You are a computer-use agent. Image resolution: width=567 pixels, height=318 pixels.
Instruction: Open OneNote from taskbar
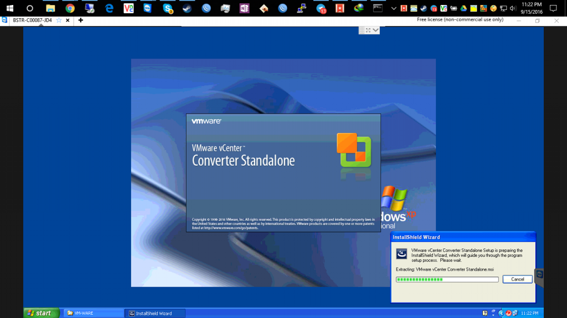244,8
